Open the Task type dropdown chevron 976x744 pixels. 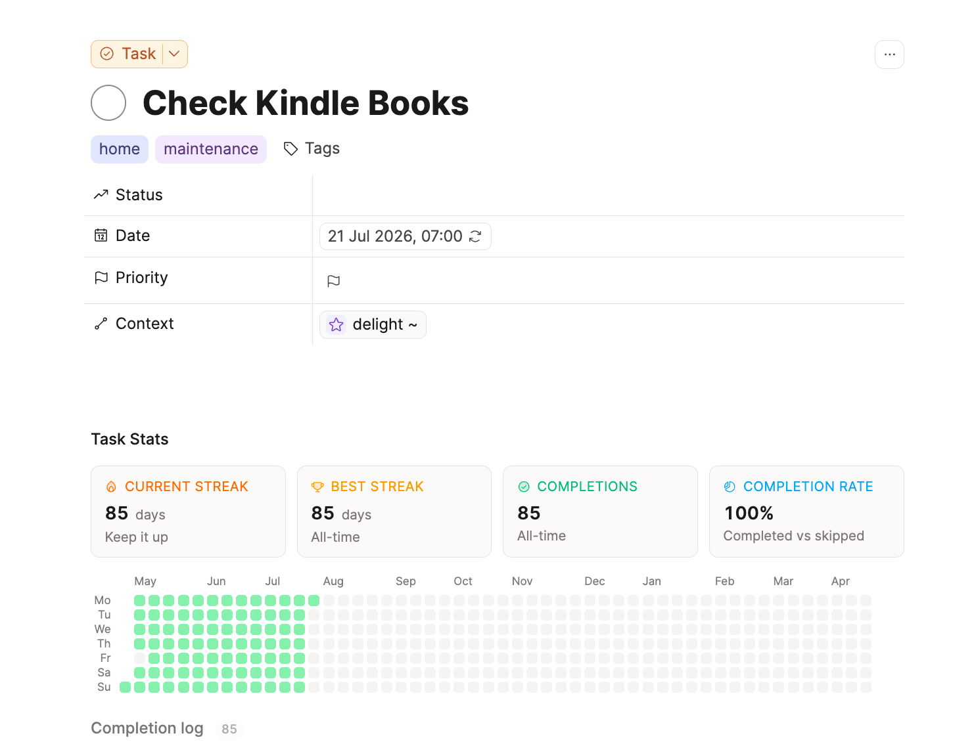coord(174,54)
